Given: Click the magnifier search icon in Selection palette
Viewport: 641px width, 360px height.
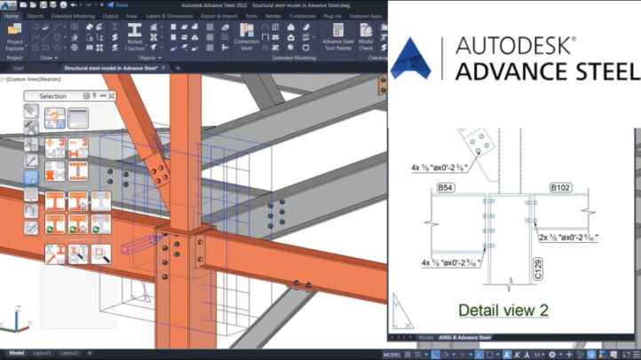Looking at the screenshot, I should pos(101,254).
